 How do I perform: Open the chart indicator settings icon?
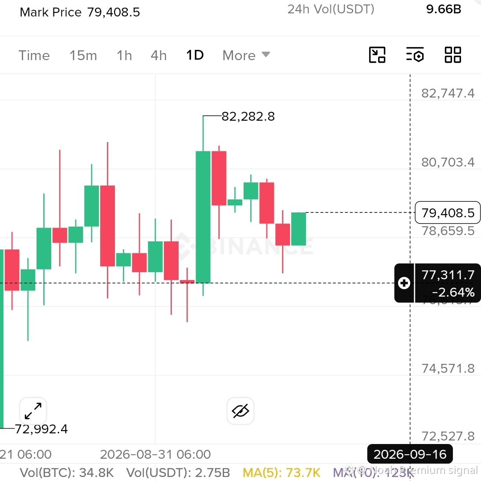click(x=415, y=55)
